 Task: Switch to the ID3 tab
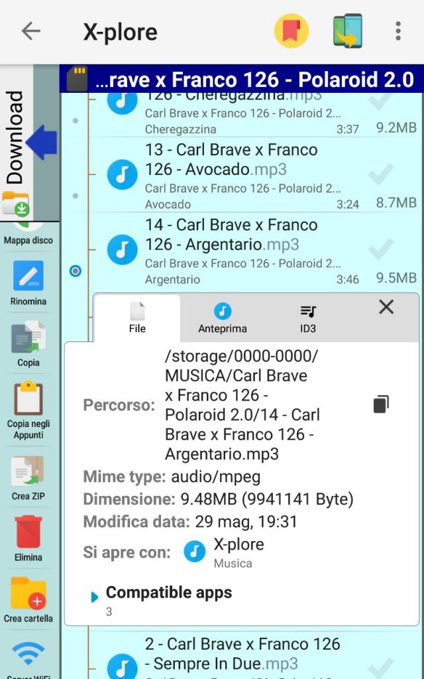point(308,318)
